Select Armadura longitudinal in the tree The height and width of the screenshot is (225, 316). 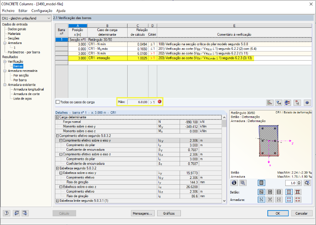coord(28,89)
